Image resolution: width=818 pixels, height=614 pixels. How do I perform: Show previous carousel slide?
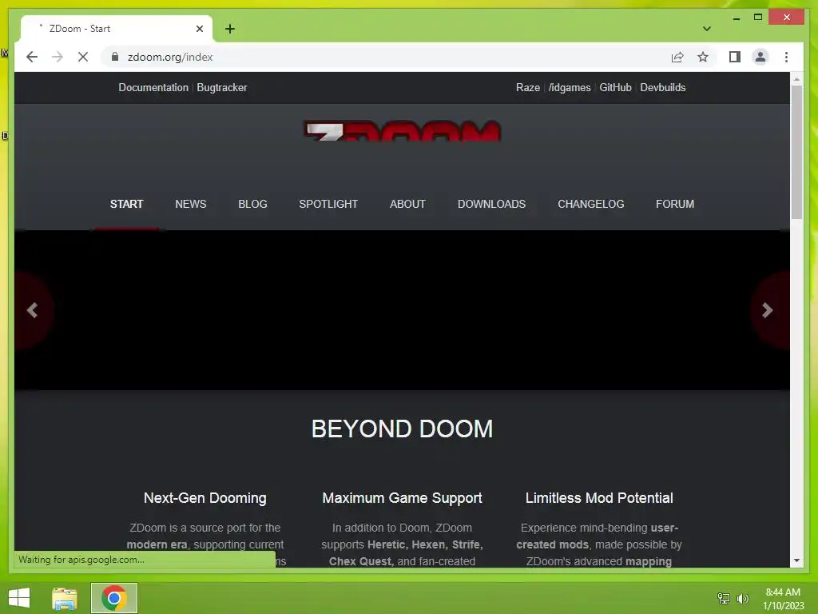point(32,310)
